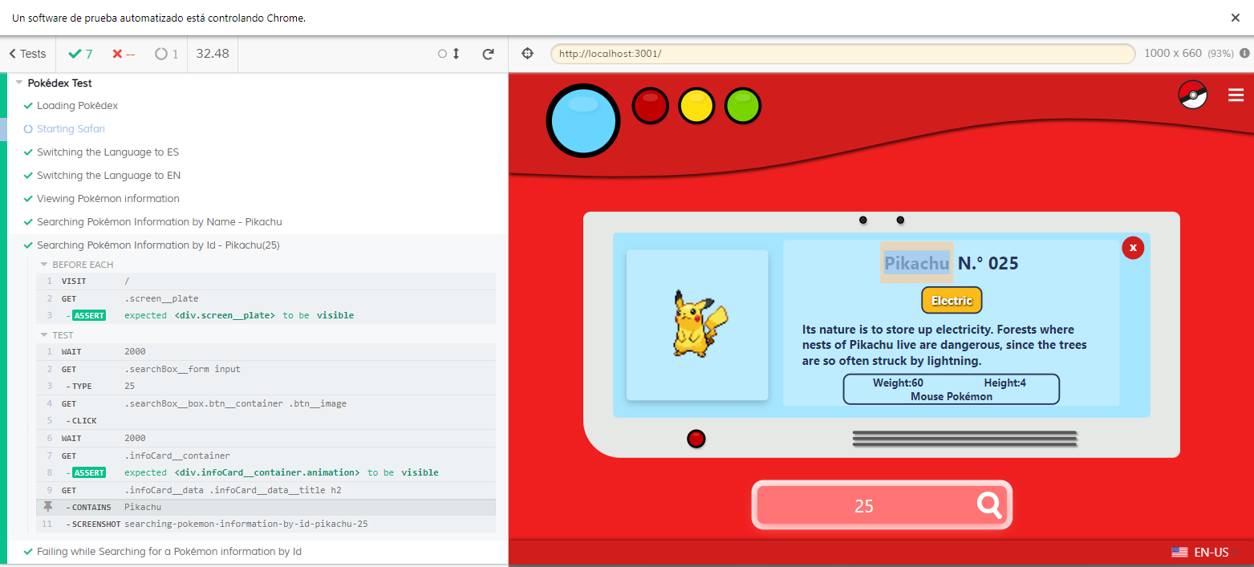Image resolution: width=1254 pixels, height=567 pixels.
Task: Go back to the Tests list
Action: [x=27, y=54]
